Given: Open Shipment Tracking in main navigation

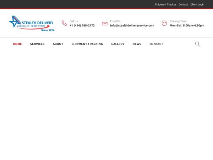Looking at the screenshot, I should pos(87,44).
